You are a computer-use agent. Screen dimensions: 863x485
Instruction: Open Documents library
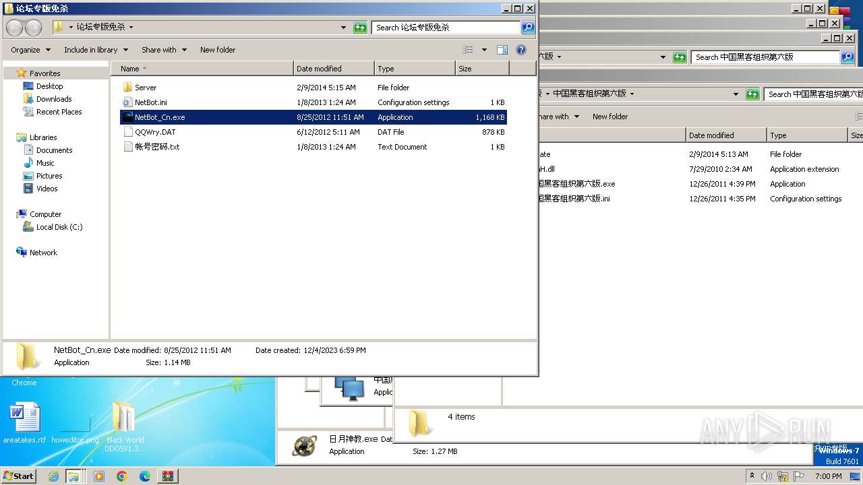pyautogui.click(x=54, y=150)
